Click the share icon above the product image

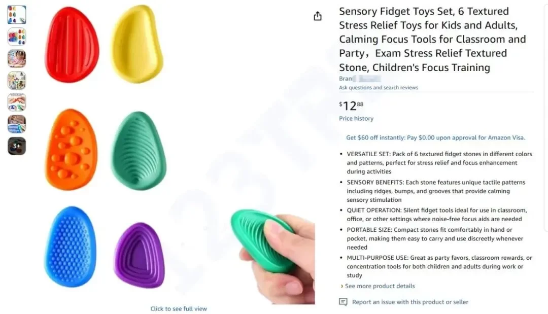pyautogui.click(x=318, y=16)
